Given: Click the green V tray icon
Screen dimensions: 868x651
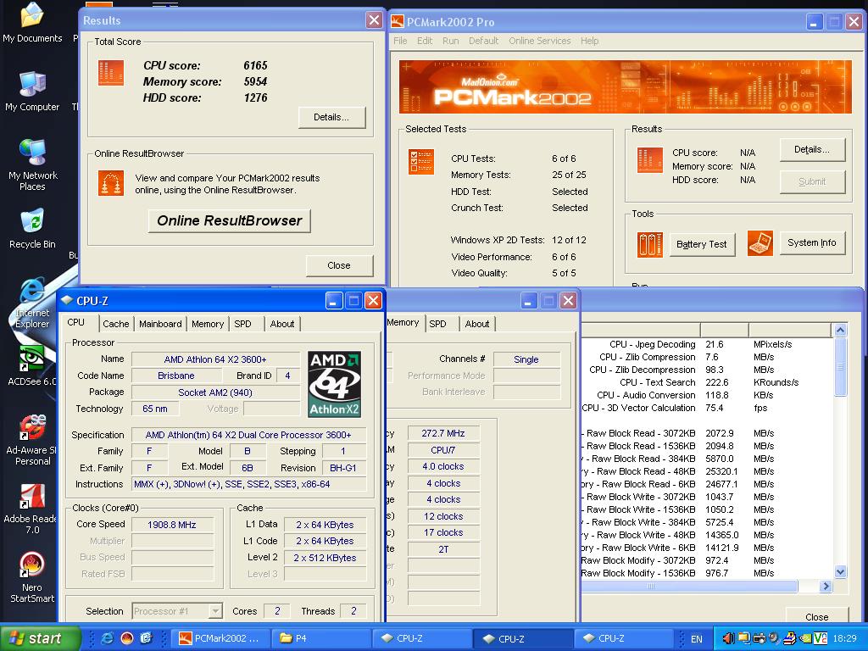Looking at the screenshot, I should point(821,638).
